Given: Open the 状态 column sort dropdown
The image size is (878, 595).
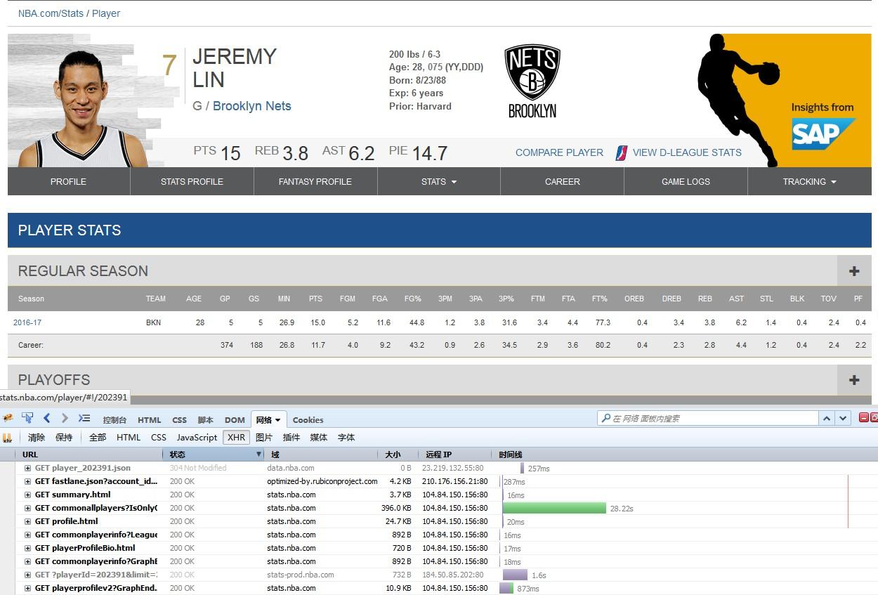Looking at the screenshot, I should (x=259, y=454).
